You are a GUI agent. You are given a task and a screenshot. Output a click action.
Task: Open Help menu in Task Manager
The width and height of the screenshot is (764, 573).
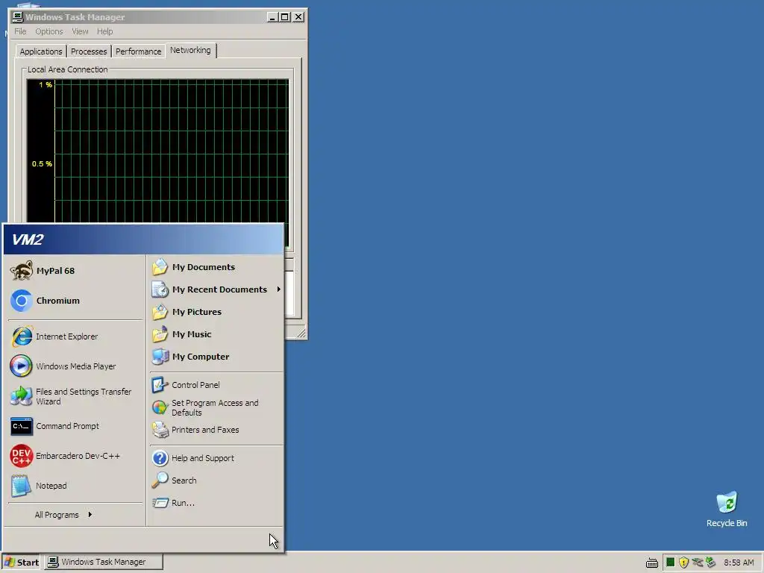click(104, 31)
